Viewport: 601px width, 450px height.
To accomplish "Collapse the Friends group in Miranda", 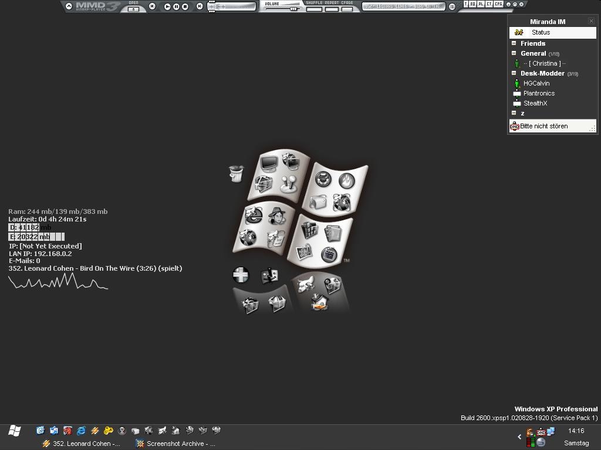I will tap(514, 43).
